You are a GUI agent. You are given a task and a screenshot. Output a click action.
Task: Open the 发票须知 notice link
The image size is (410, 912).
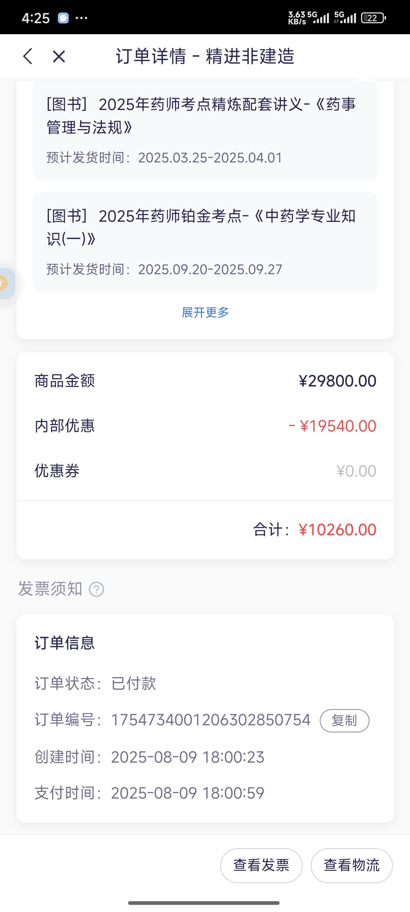click(50, 589)
